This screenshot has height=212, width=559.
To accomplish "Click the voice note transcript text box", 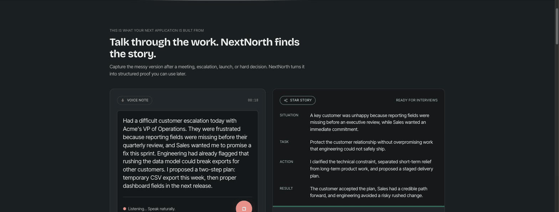I will 187,153.
